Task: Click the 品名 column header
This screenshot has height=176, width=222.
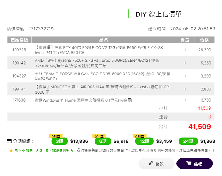Action: click(x=104, y=40)
